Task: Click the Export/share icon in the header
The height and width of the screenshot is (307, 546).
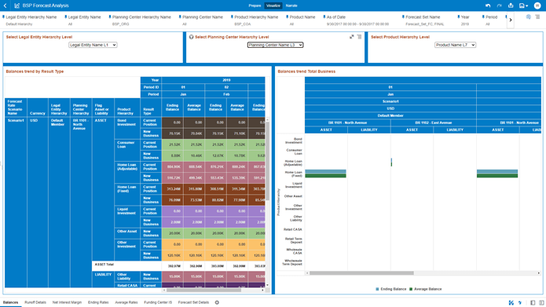Action: point(511,5)
